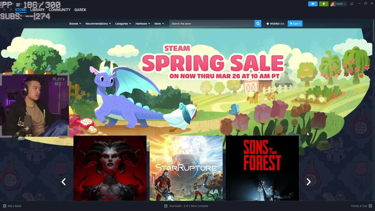Click the back navigation arrow

tap(4, 10)
